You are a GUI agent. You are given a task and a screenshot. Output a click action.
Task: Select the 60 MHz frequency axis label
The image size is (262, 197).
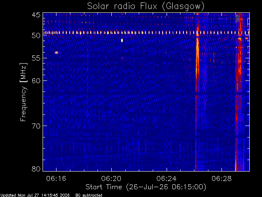point(36,80)
